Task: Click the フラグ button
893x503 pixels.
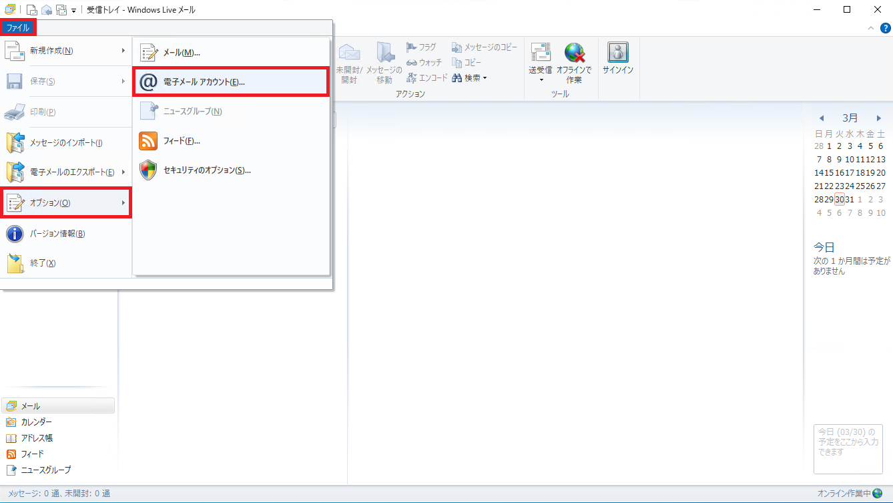Action: tap(421, 47)
